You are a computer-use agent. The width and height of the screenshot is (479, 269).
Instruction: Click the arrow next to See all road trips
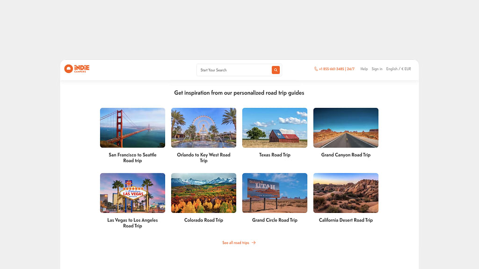tap(254, 243)
